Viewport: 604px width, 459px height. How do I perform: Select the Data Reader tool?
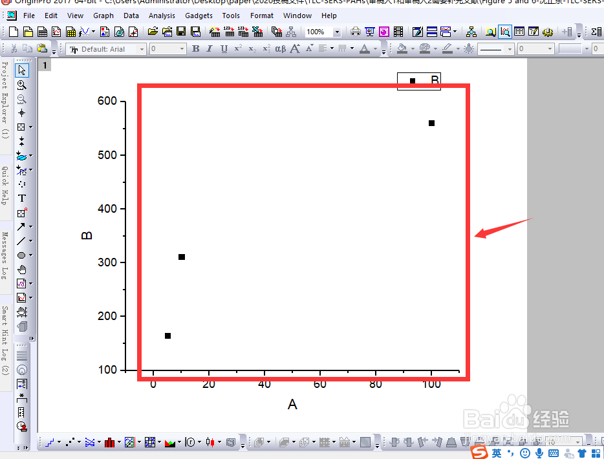(x=21, y=127)
